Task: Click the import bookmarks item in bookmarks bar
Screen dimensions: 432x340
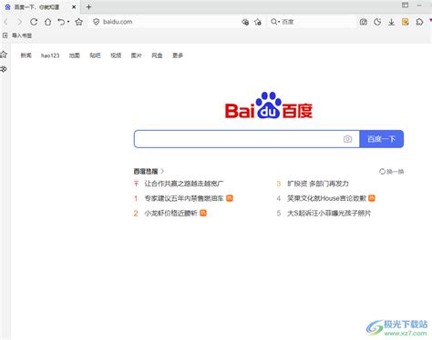Action: 17,35
